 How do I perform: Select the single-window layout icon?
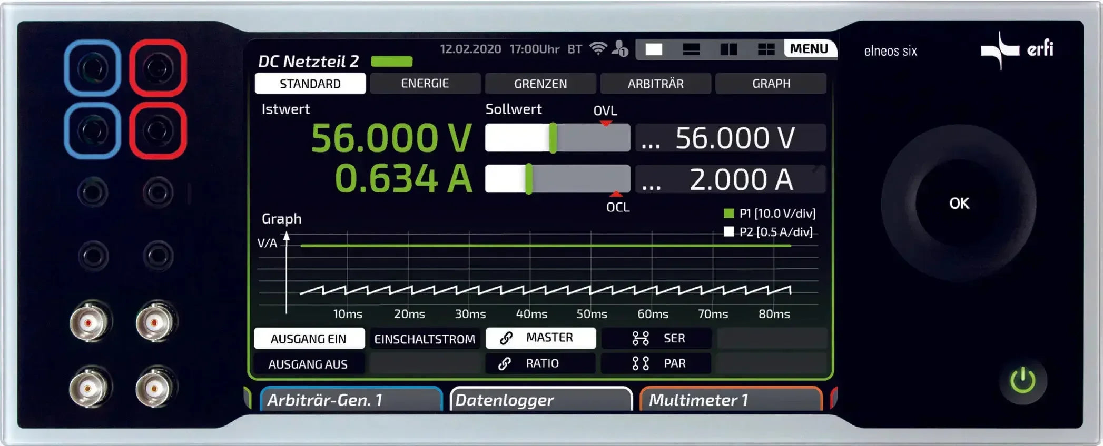tap(654, 49)
